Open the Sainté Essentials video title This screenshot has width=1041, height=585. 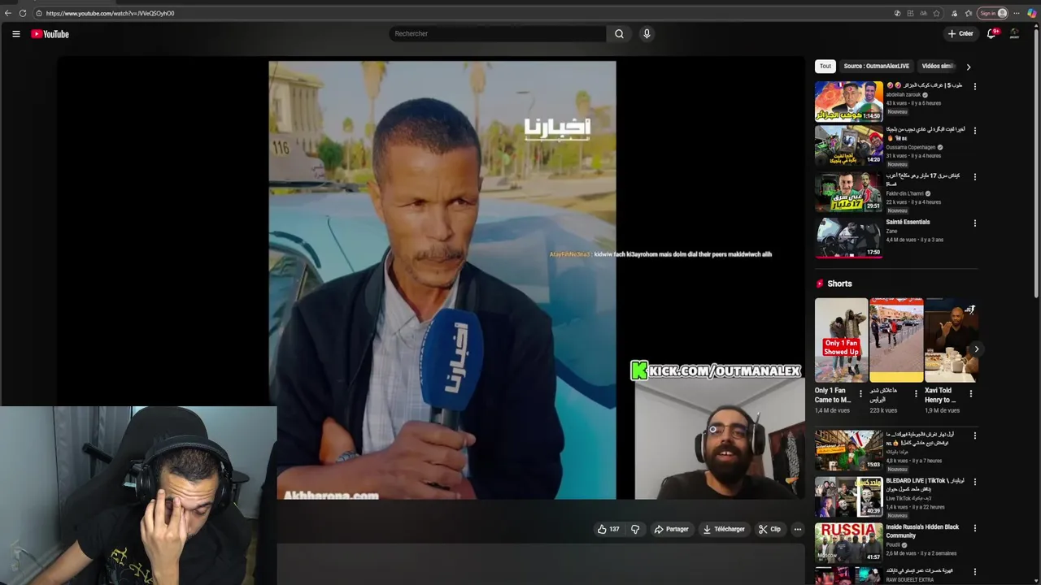908,222
